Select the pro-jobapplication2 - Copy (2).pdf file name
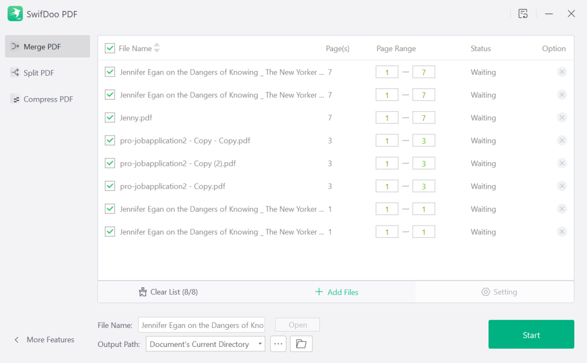This screenshot has height=363, width=587. (x=178, y=163)
